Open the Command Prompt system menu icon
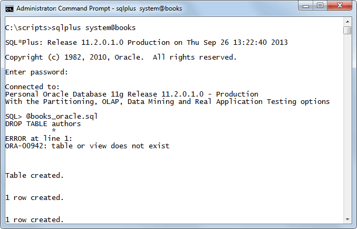 click(x=9, y=8)
